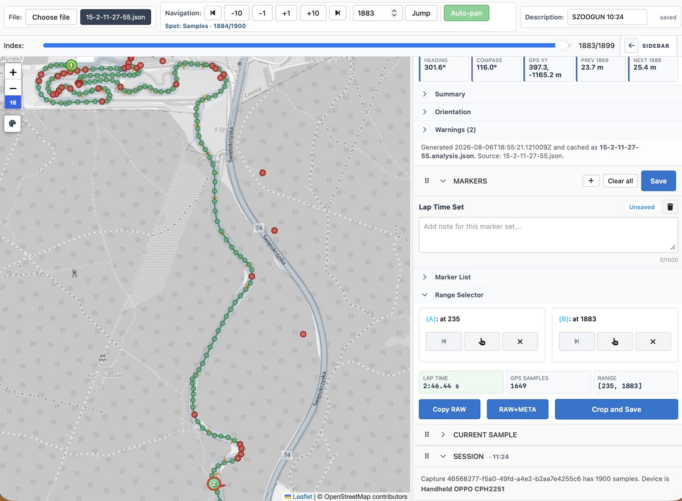Jump to last sample navigation icon
Viewport: 682px width, 501px height.
[x=338, y=13]
